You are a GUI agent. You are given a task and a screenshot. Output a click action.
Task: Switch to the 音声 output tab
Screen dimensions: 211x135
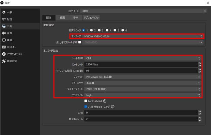click(76, 18)
